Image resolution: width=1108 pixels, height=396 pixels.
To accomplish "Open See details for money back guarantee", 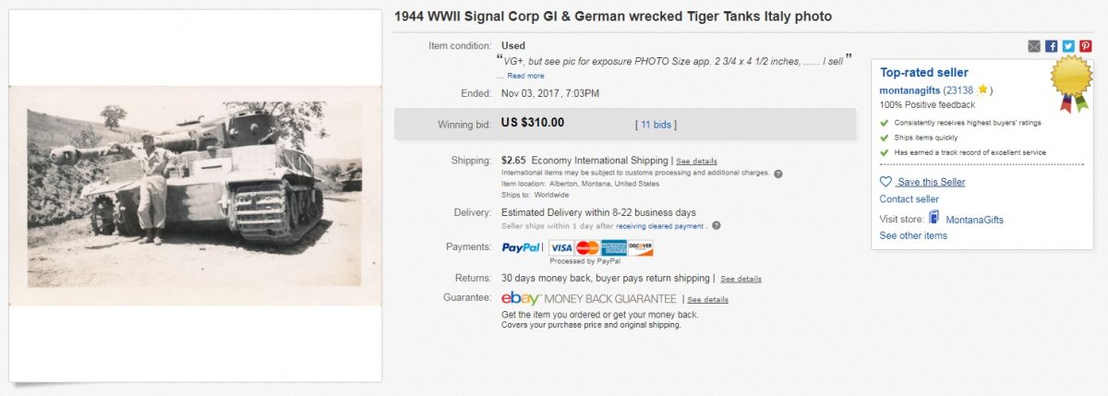I will point(707,299).
